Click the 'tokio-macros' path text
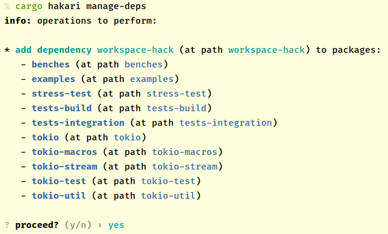Image resolution: width=388 pixels, height=234 pixels. point(185,152)
